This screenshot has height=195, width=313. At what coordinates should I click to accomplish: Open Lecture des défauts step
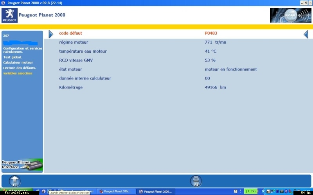tap(20, 68)
